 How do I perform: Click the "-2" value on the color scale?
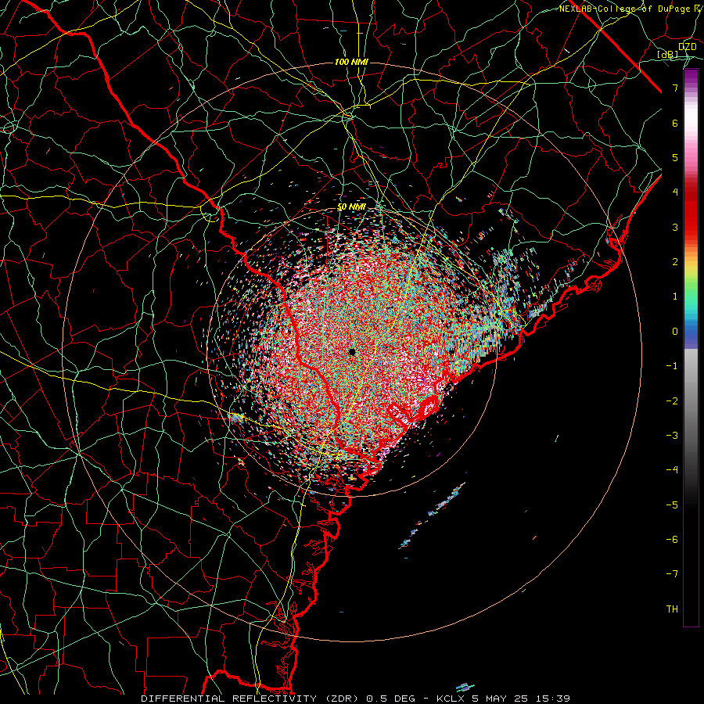click(672, 401)
